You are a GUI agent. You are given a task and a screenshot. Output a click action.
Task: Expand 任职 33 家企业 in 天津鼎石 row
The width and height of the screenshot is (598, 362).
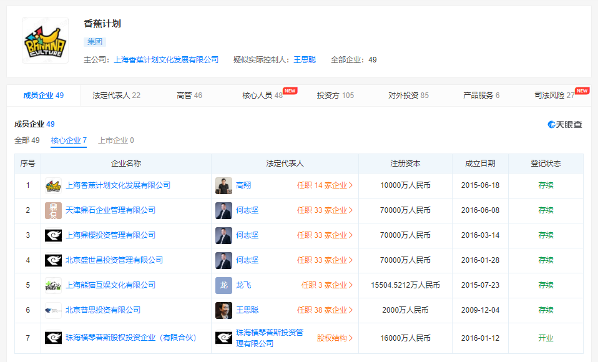(x=325, y=210)
